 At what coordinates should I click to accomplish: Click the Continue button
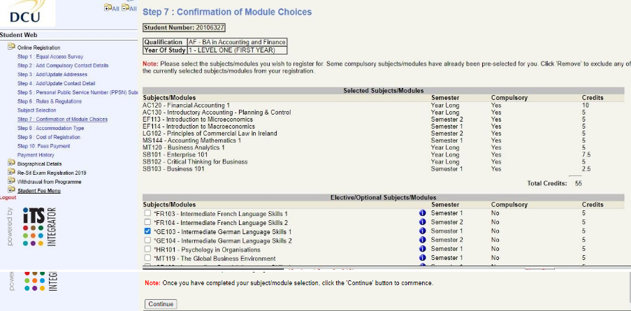pyautogui.click(x=161, y=304)
